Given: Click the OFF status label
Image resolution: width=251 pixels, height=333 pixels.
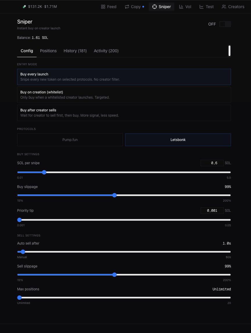Looking at the screenshot, I should coord(212,24).
